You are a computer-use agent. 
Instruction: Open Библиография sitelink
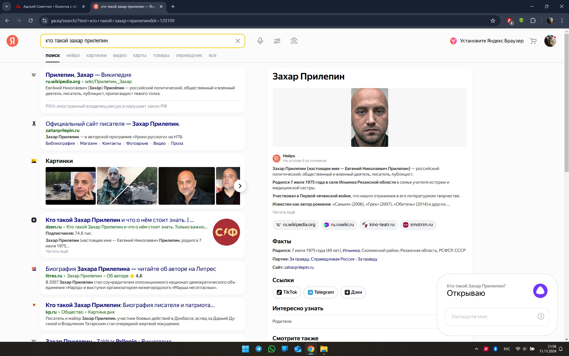60,143
